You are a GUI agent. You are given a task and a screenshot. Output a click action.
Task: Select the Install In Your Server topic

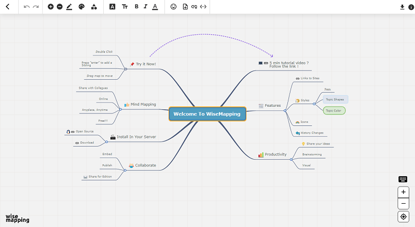click(x=136, y=137)
